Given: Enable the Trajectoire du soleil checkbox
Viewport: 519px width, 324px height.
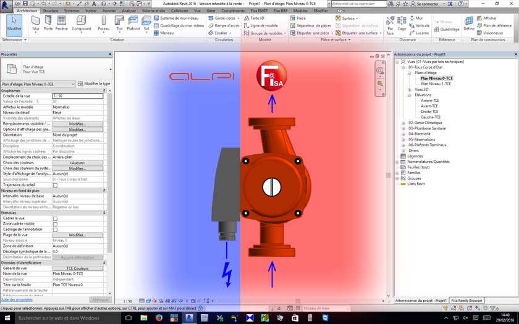Looking at the screenshot, I should point(55,185).
